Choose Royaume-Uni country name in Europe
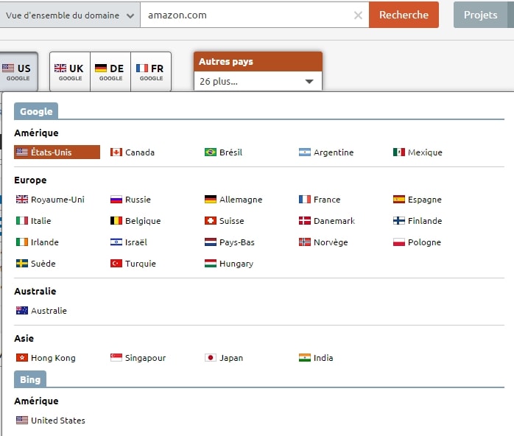Image resolution: width=514 pixels, height=436 pixels. coord(57,200)
